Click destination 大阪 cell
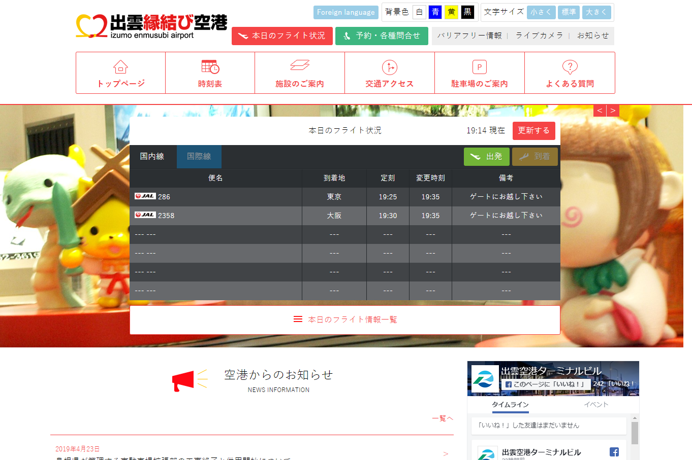 (x=334, y=216)
